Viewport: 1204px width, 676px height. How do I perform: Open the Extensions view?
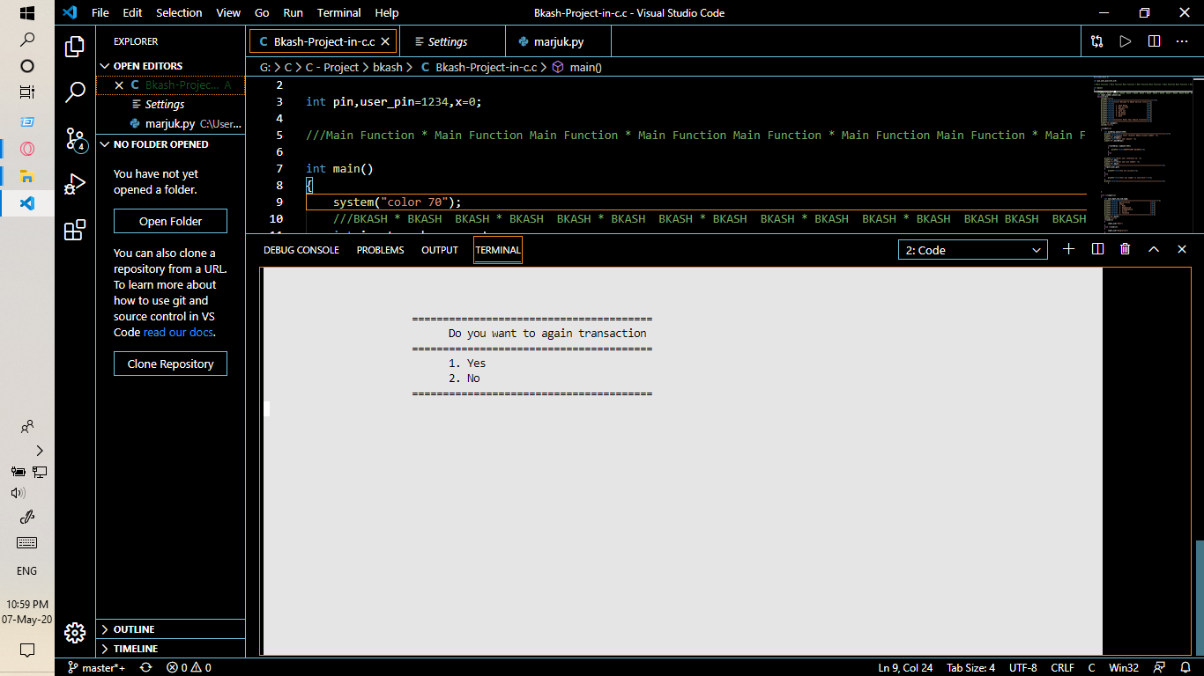tap(75, 230)
